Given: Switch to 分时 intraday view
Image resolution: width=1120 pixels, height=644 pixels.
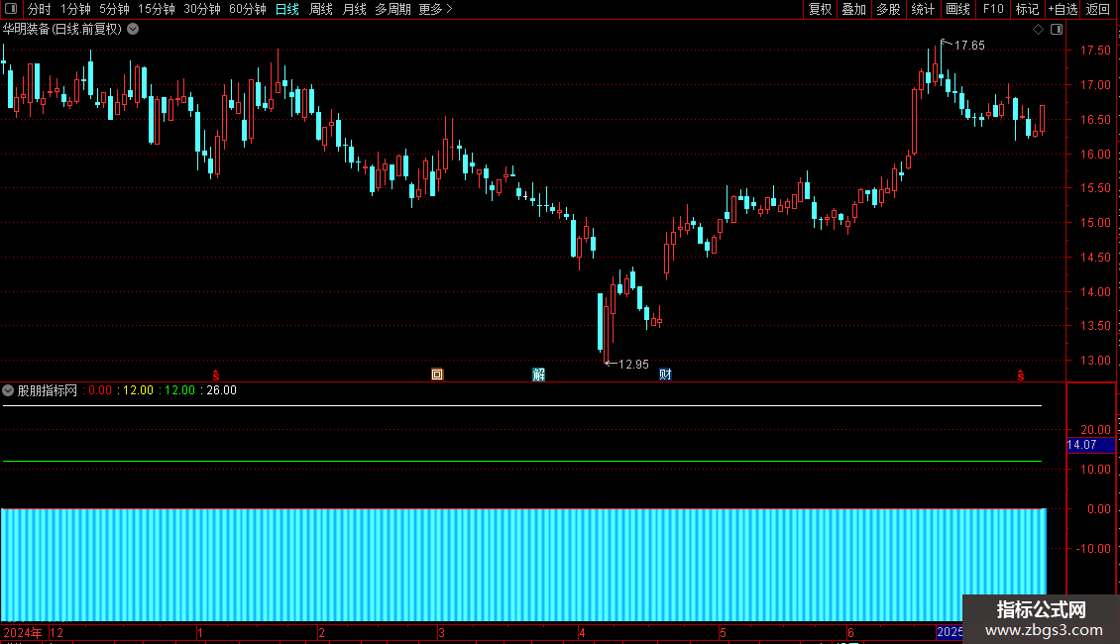Looking at the screenshot, I should point(40,9).
